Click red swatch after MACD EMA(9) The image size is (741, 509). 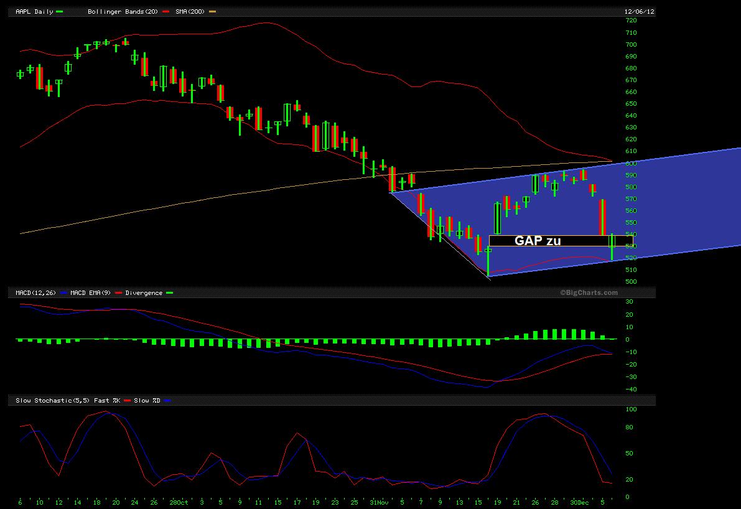tap(119, 293)
